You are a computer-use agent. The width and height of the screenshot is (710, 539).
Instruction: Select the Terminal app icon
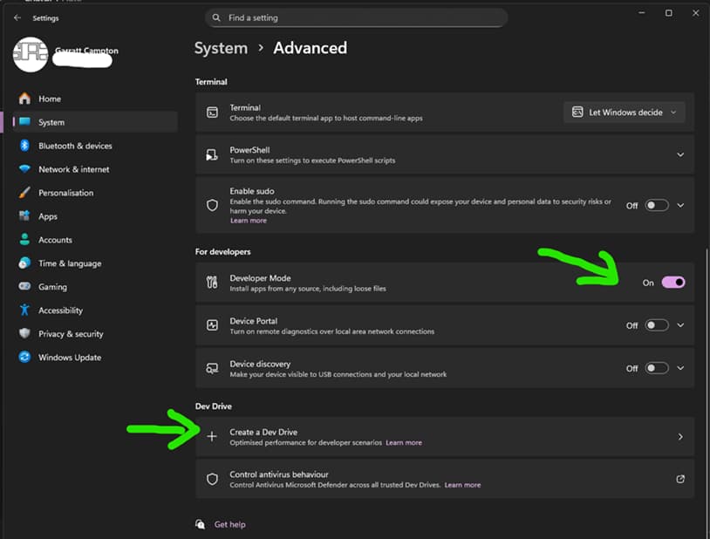pos(212,112)
